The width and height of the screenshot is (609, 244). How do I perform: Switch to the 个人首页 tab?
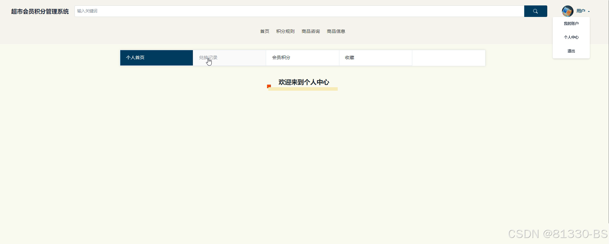tap(156, 58)
